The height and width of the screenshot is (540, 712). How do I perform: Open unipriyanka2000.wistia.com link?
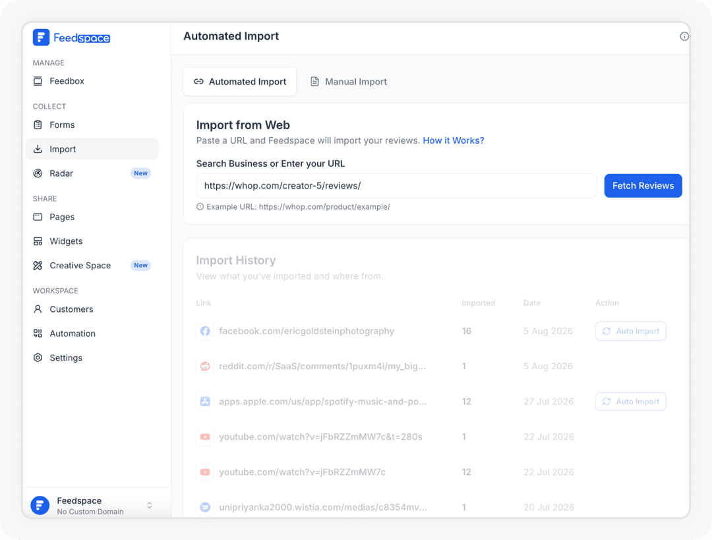[x=323, y=507]
